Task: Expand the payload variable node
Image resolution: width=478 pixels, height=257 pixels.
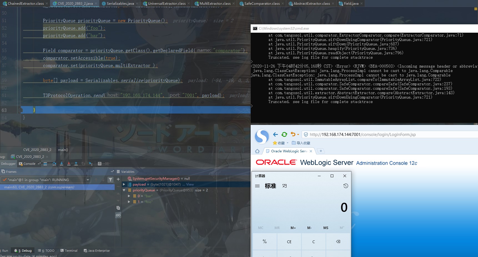Action: (x=124, y=184)
